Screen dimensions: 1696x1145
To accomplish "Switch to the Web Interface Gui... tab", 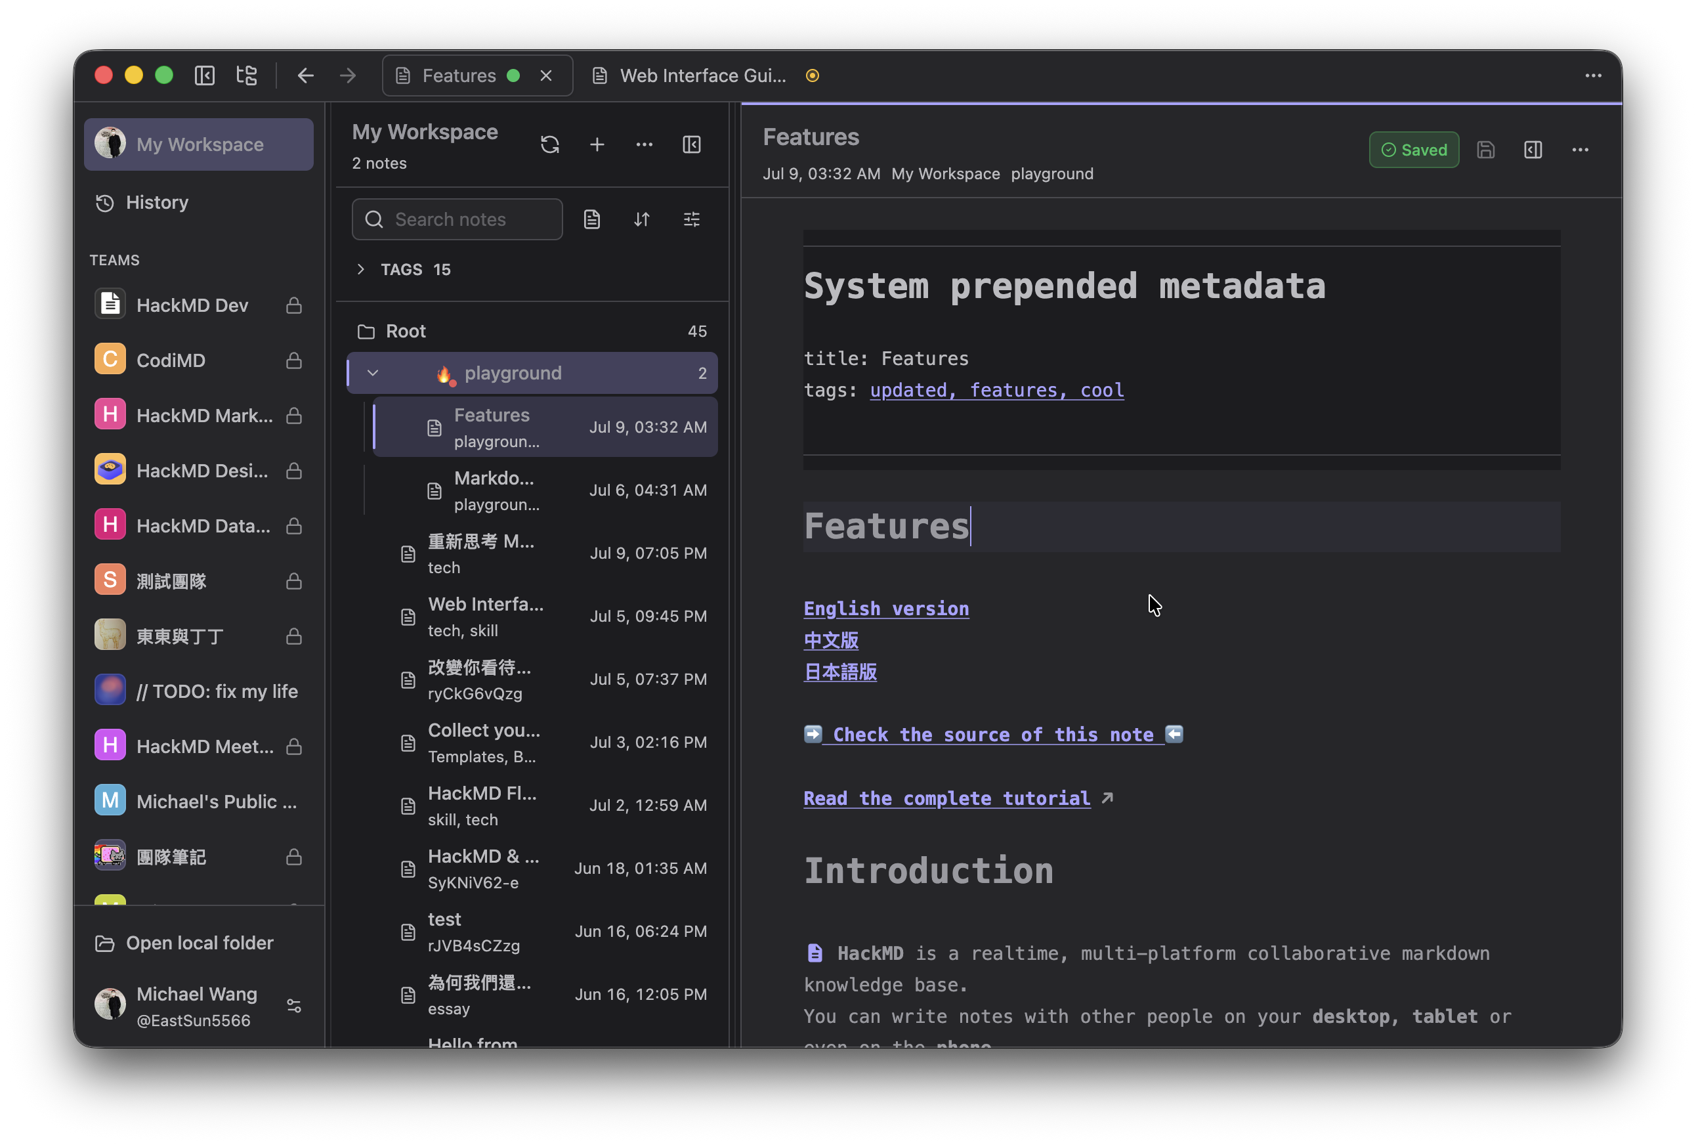I will (x=704, y=75).
